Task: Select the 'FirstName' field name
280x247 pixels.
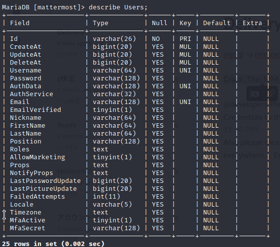Action: pos(28,126)
